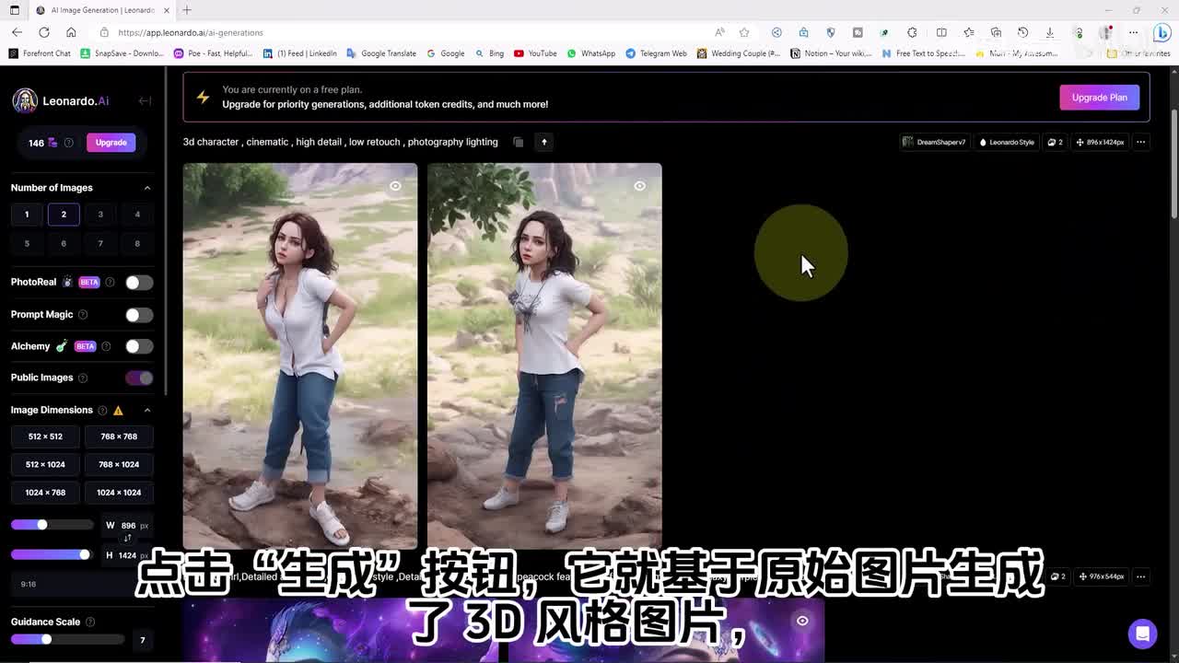1179x663 pixels.
Task: Enable the Prompt Magic toggle
Action: [139, 315]
